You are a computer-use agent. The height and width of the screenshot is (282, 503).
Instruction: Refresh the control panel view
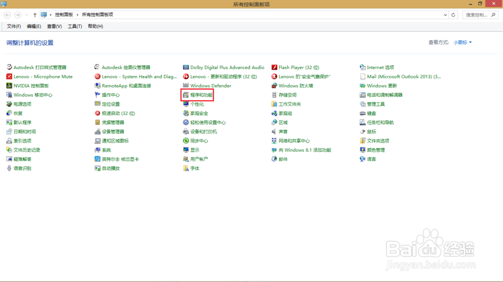coord(453,15)
